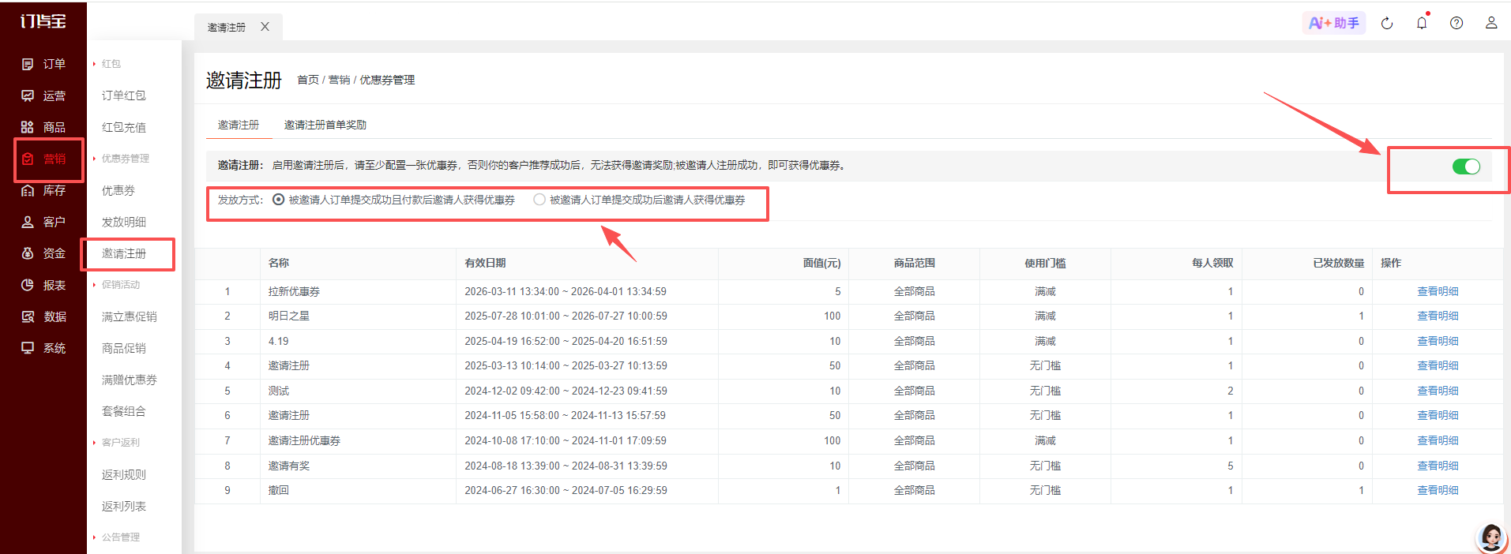Viewport: 1511px width, 554px height.
Task: Open the 订单 orders sidebar section
Action: (x=43, y=64)
